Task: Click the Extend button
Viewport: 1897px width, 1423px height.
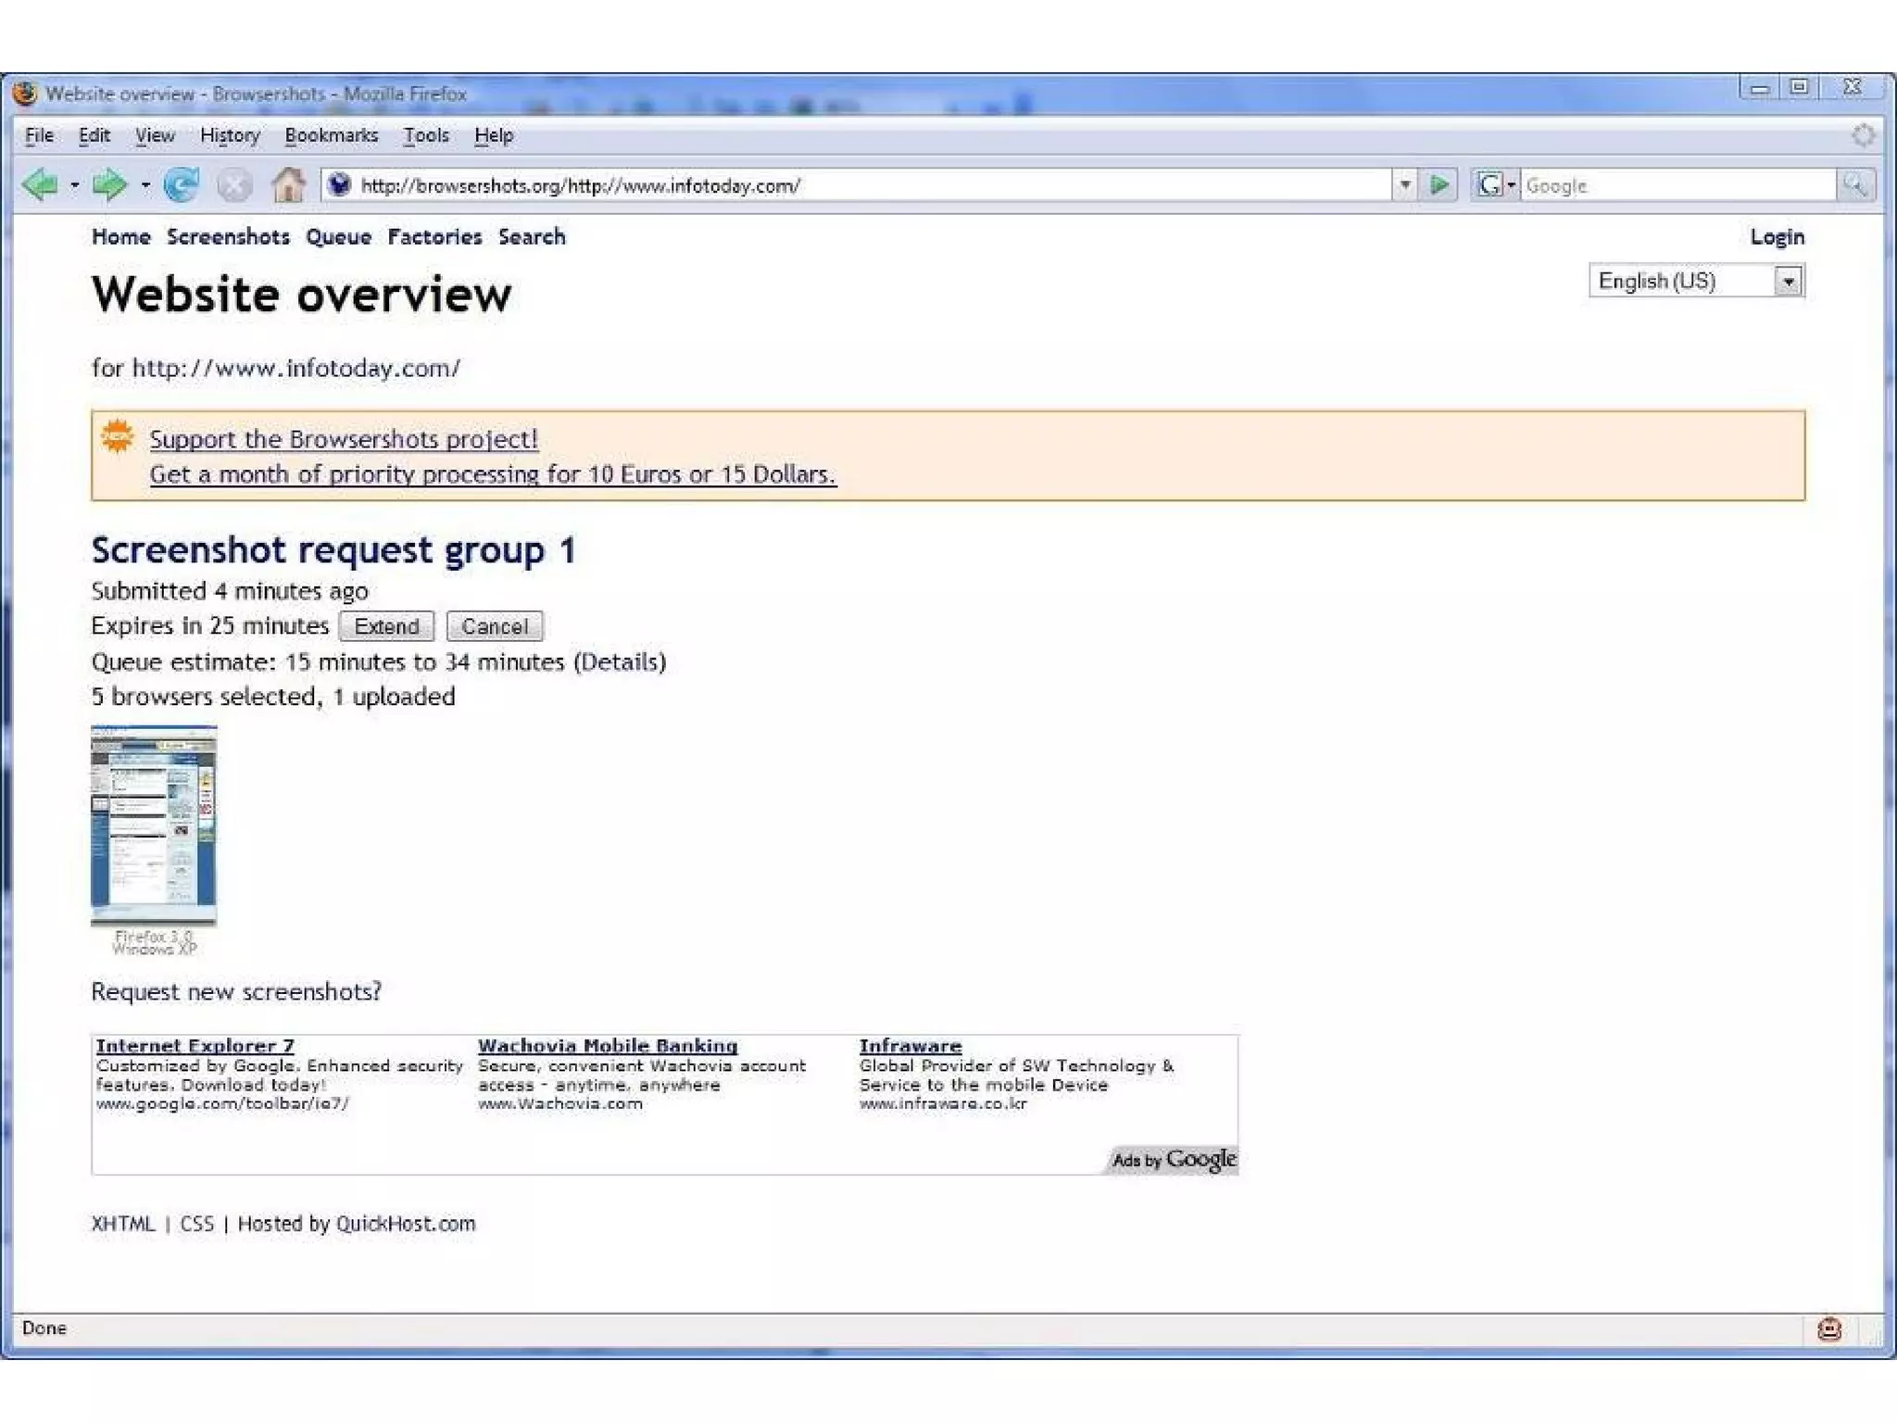Action: (386, 626)
